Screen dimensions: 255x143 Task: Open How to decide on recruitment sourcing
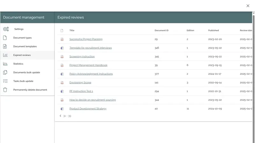click(x=92, y=100)
